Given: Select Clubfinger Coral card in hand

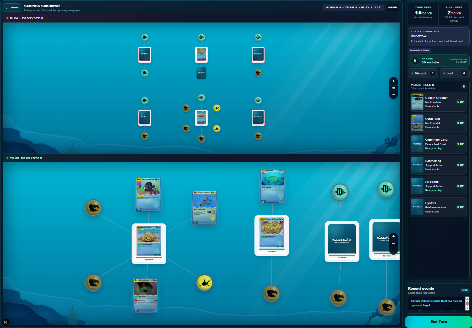Looking at the screenshot, I should pos(438,144).
